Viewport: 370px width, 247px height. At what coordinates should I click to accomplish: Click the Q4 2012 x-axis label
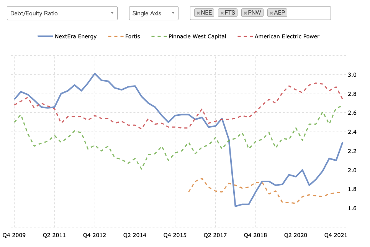tap(95, 235)
